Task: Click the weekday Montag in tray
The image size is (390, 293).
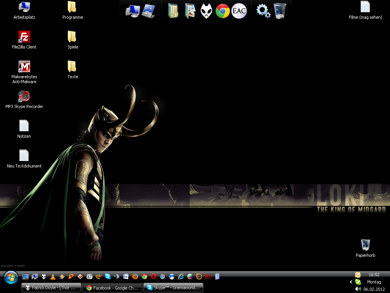Action: (x=374, y=282)
